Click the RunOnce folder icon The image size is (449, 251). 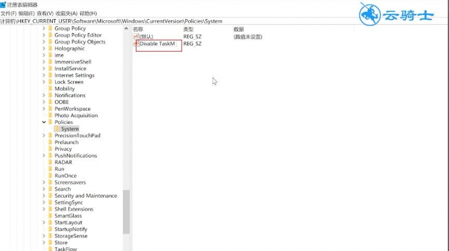[x=51, y=175]
